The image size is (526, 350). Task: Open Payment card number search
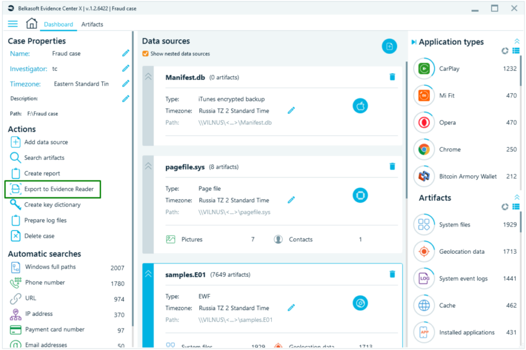(67, 330)
